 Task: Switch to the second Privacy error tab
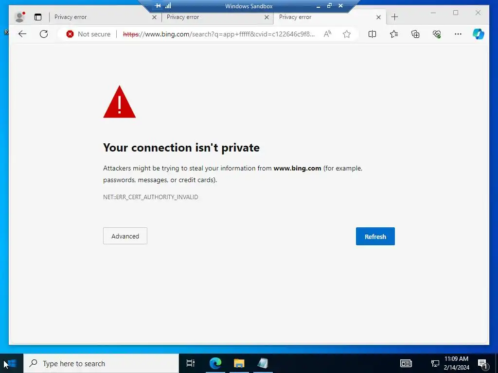pos(216,17)
